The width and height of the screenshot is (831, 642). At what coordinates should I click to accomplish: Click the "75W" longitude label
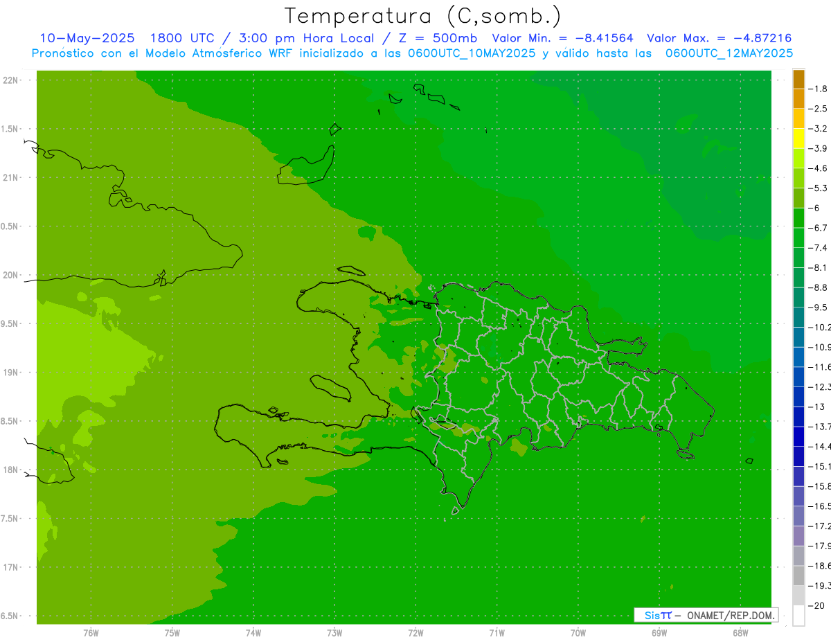(x=172, y=632)
